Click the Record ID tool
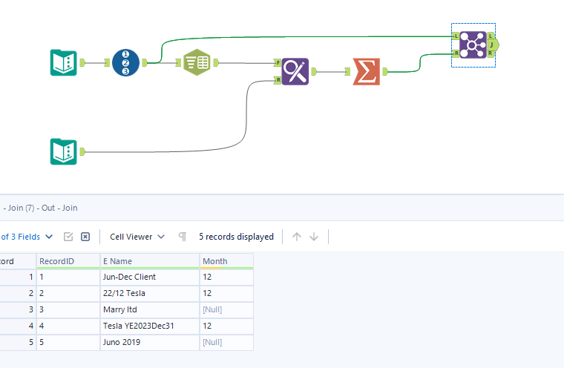 click(125, 62)
